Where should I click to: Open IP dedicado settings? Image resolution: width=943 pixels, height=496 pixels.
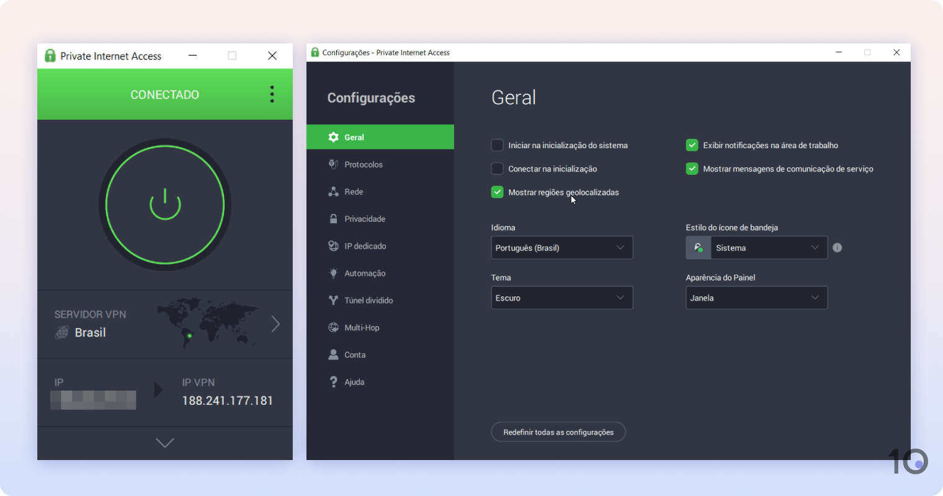click(335, 246)
